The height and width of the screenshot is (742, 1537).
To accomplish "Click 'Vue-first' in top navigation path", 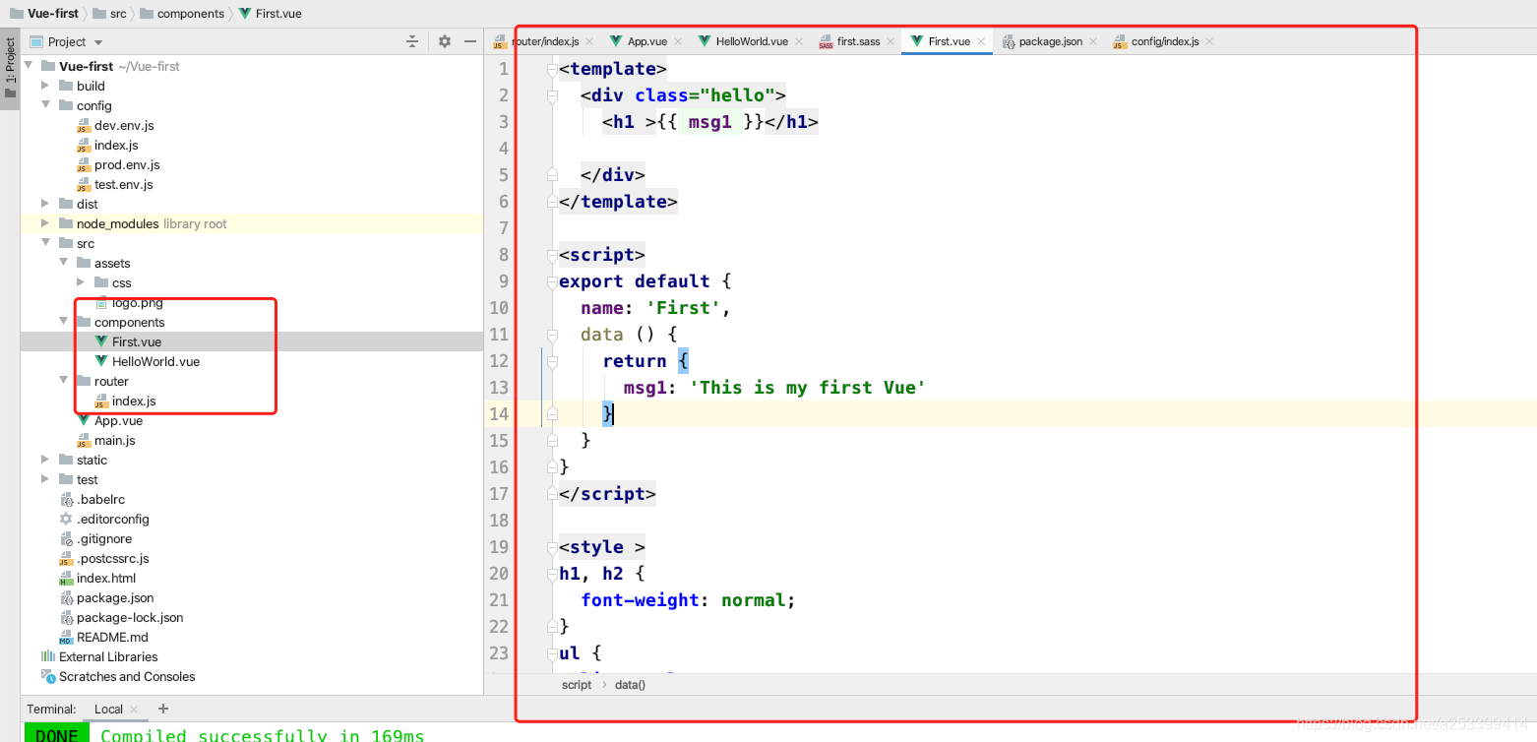I will coord(53,14).
